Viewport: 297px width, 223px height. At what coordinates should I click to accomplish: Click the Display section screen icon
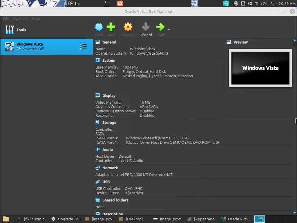pyautogui.click(x=97, y=95)
